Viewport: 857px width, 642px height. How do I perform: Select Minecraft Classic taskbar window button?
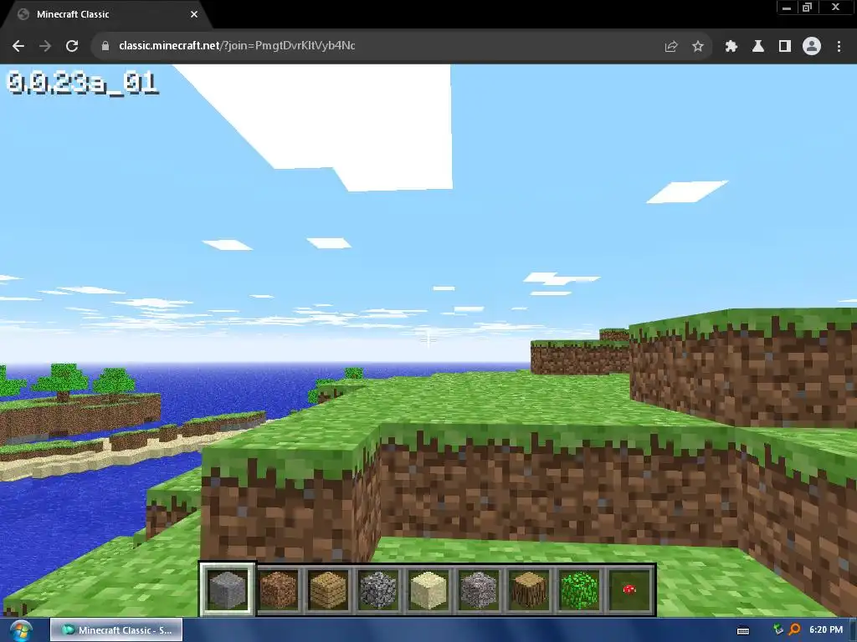(x=116, y=630)
